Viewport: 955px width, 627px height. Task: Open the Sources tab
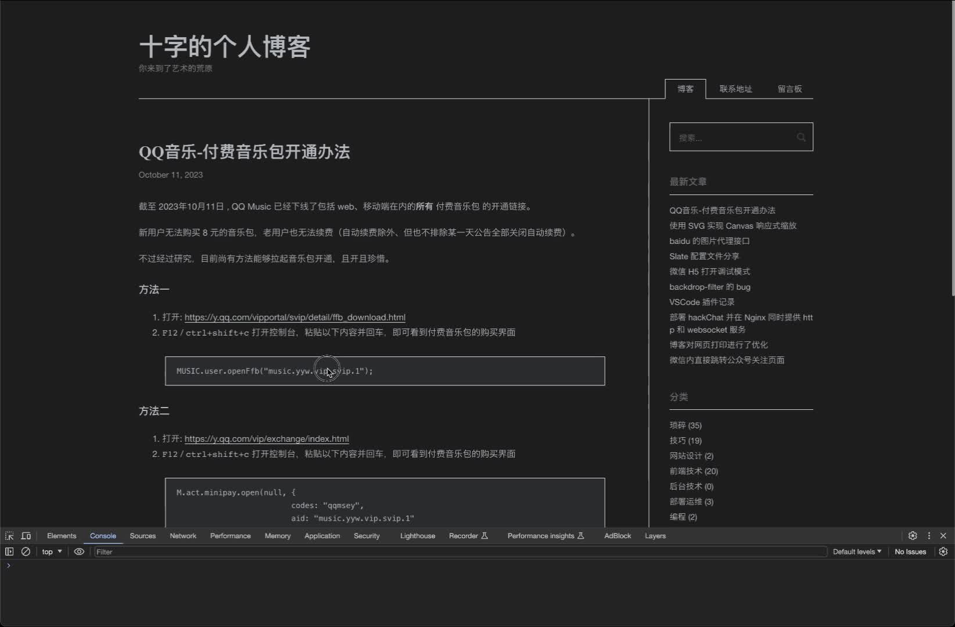click(143, 536)
